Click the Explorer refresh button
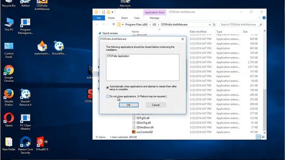Screen dimensions: 285x160 click(x=214, y=24)
